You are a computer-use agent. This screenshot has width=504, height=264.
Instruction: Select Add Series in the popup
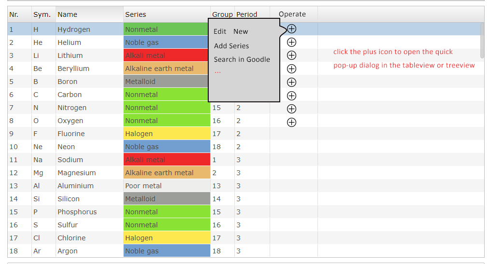231,46
